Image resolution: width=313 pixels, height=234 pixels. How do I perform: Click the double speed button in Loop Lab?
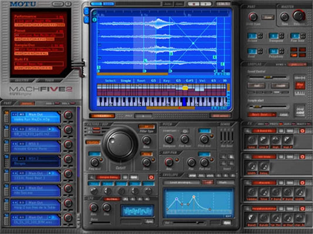(x=280, y=86)
